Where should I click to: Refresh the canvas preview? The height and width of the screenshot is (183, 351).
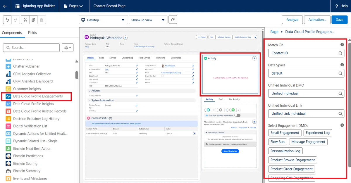173,20
